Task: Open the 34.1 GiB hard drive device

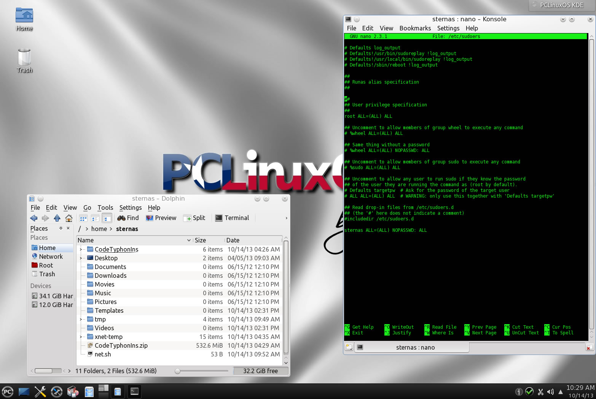Action: pyautogui.click(x=52, y=296)
